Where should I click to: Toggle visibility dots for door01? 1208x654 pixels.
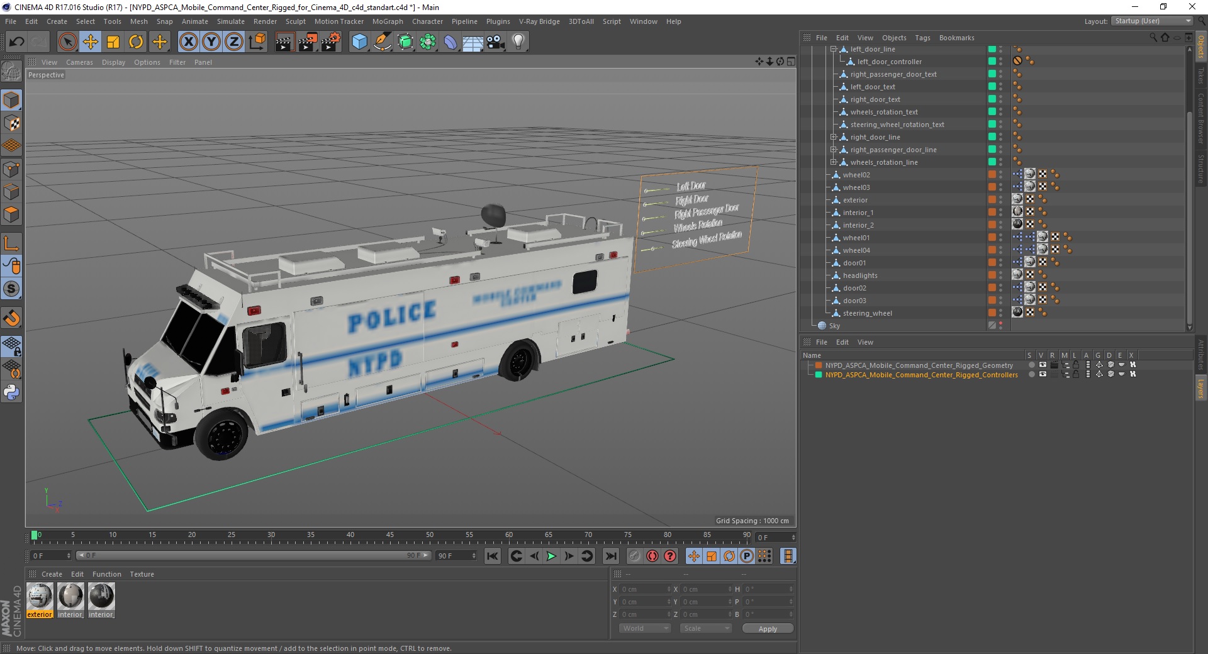pos(1000,263)
